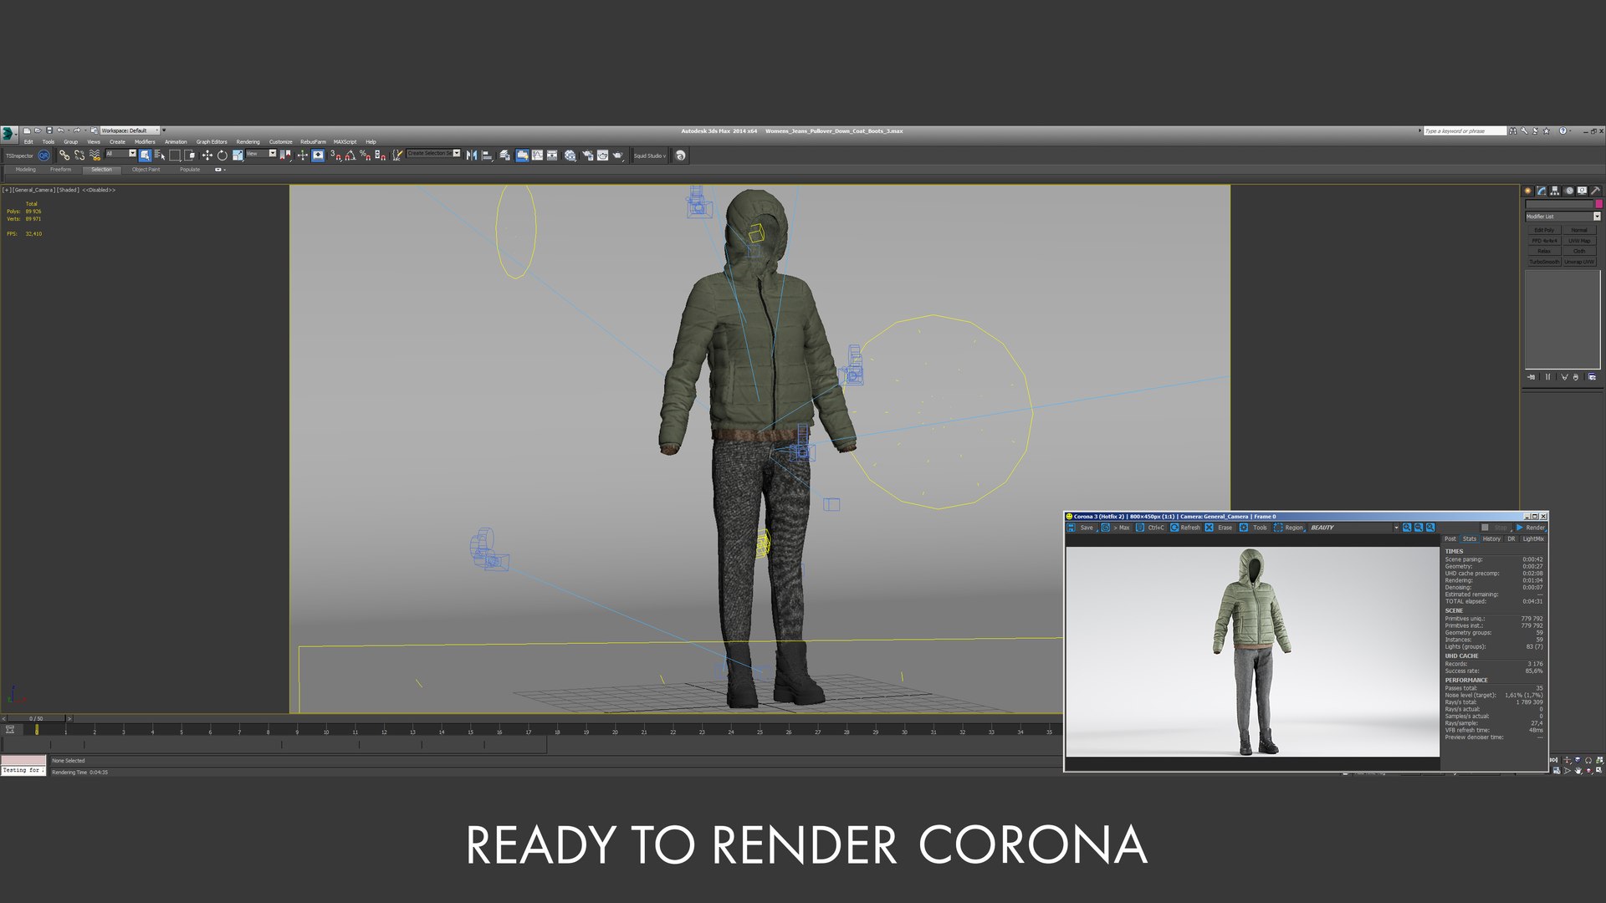Viewport: 1606px width, 903px height.
Task: Open the Rendering menu
Action: click(248, 142)
